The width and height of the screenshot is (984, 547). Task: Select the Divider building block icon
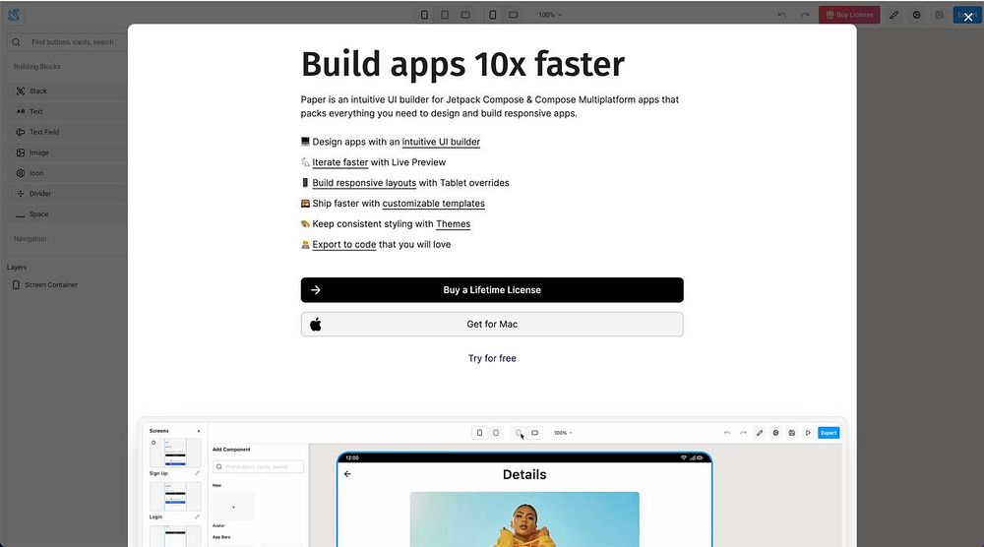coord(21,194)
